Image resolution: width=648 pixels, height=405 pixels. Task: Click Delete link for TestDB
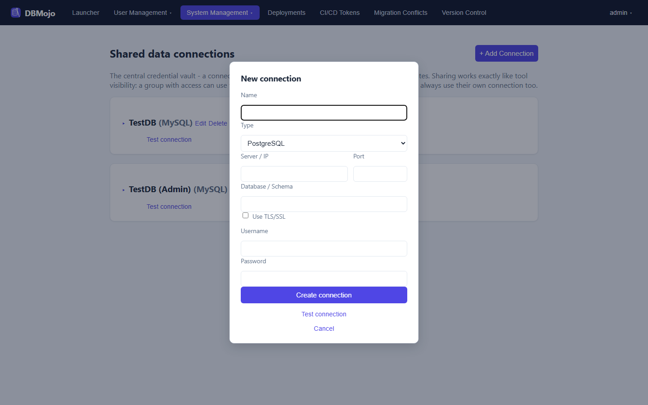click(218, 123)
